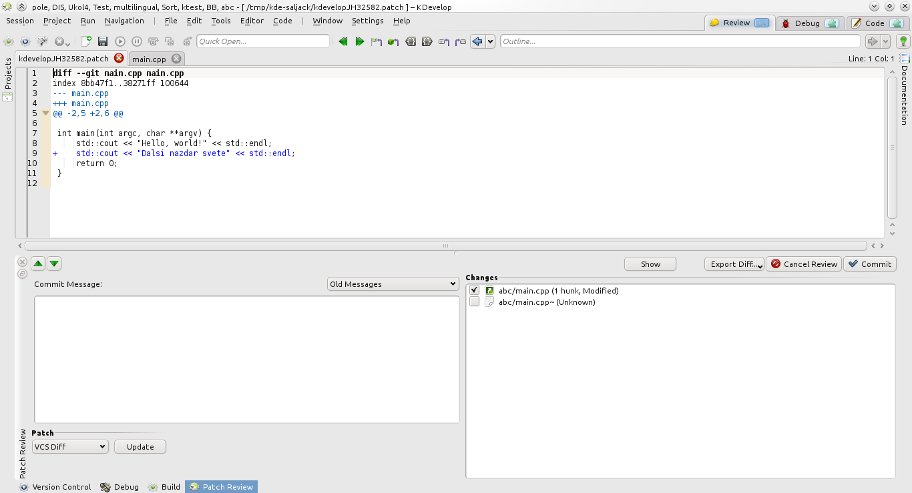
Task: Click the Cancel Review button
Action: click(804, 264)
